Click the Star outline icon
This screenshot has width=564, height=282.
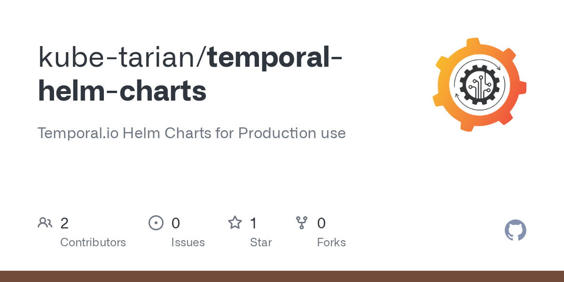point(235,223)
